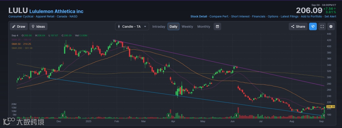Open Lululemon Athletica inc company link
This screenshot has height=128, width=342.
point(56,11)
